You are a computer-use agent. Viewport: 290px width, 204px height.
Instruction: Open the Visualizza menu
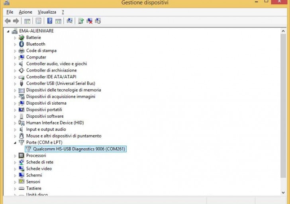(47, 12)
